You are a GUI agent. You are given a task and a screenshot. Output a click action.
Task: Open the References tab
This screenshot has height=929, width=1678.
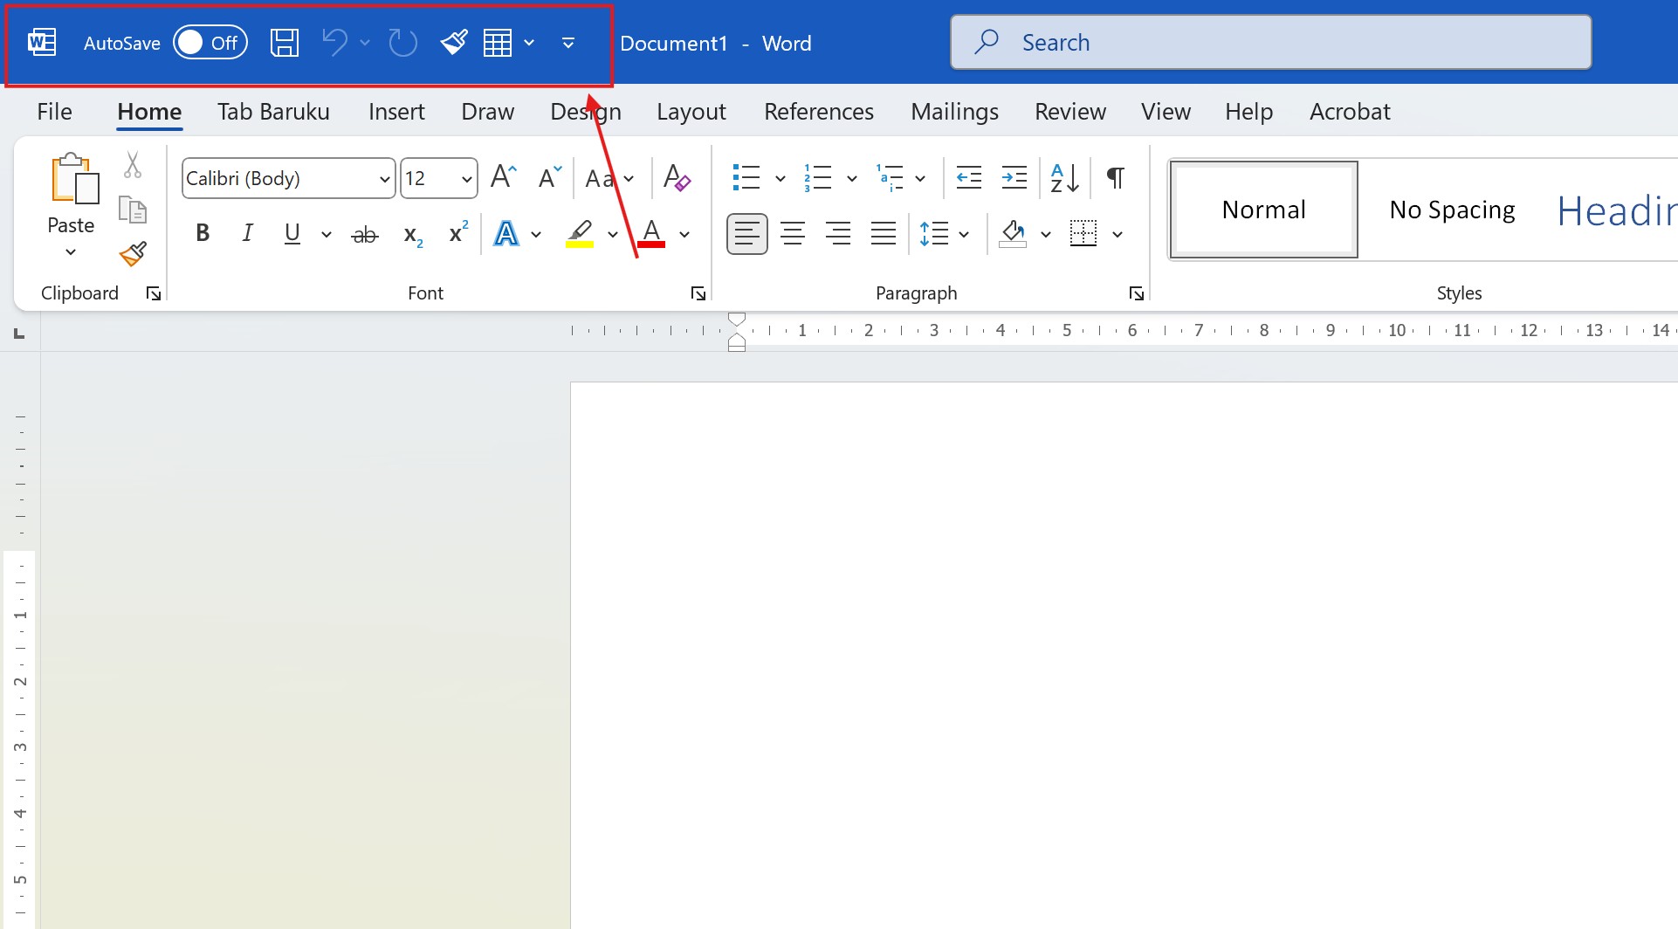818,112
